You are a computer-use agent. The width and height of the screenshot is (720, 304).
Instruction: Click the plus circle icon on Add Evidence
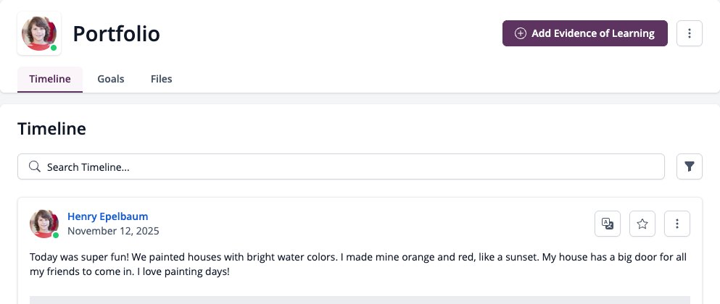point(521,33)
